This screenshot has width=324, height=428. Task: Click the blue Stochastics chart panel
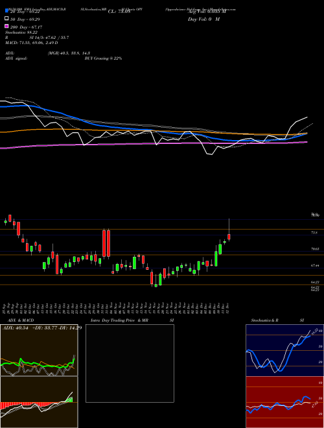coord(284,350)
